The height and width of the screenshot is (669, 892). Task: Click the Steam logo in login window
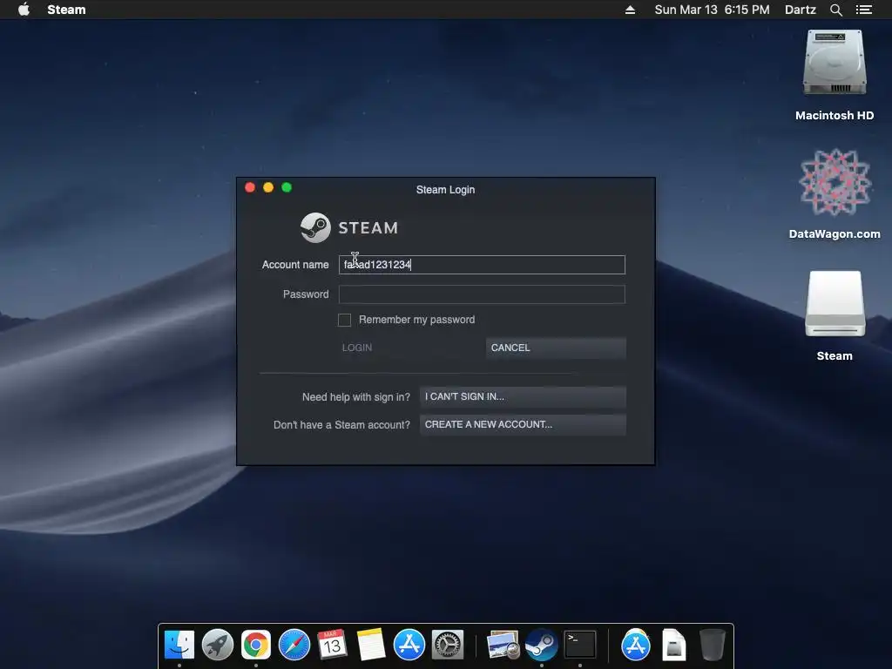348,227
